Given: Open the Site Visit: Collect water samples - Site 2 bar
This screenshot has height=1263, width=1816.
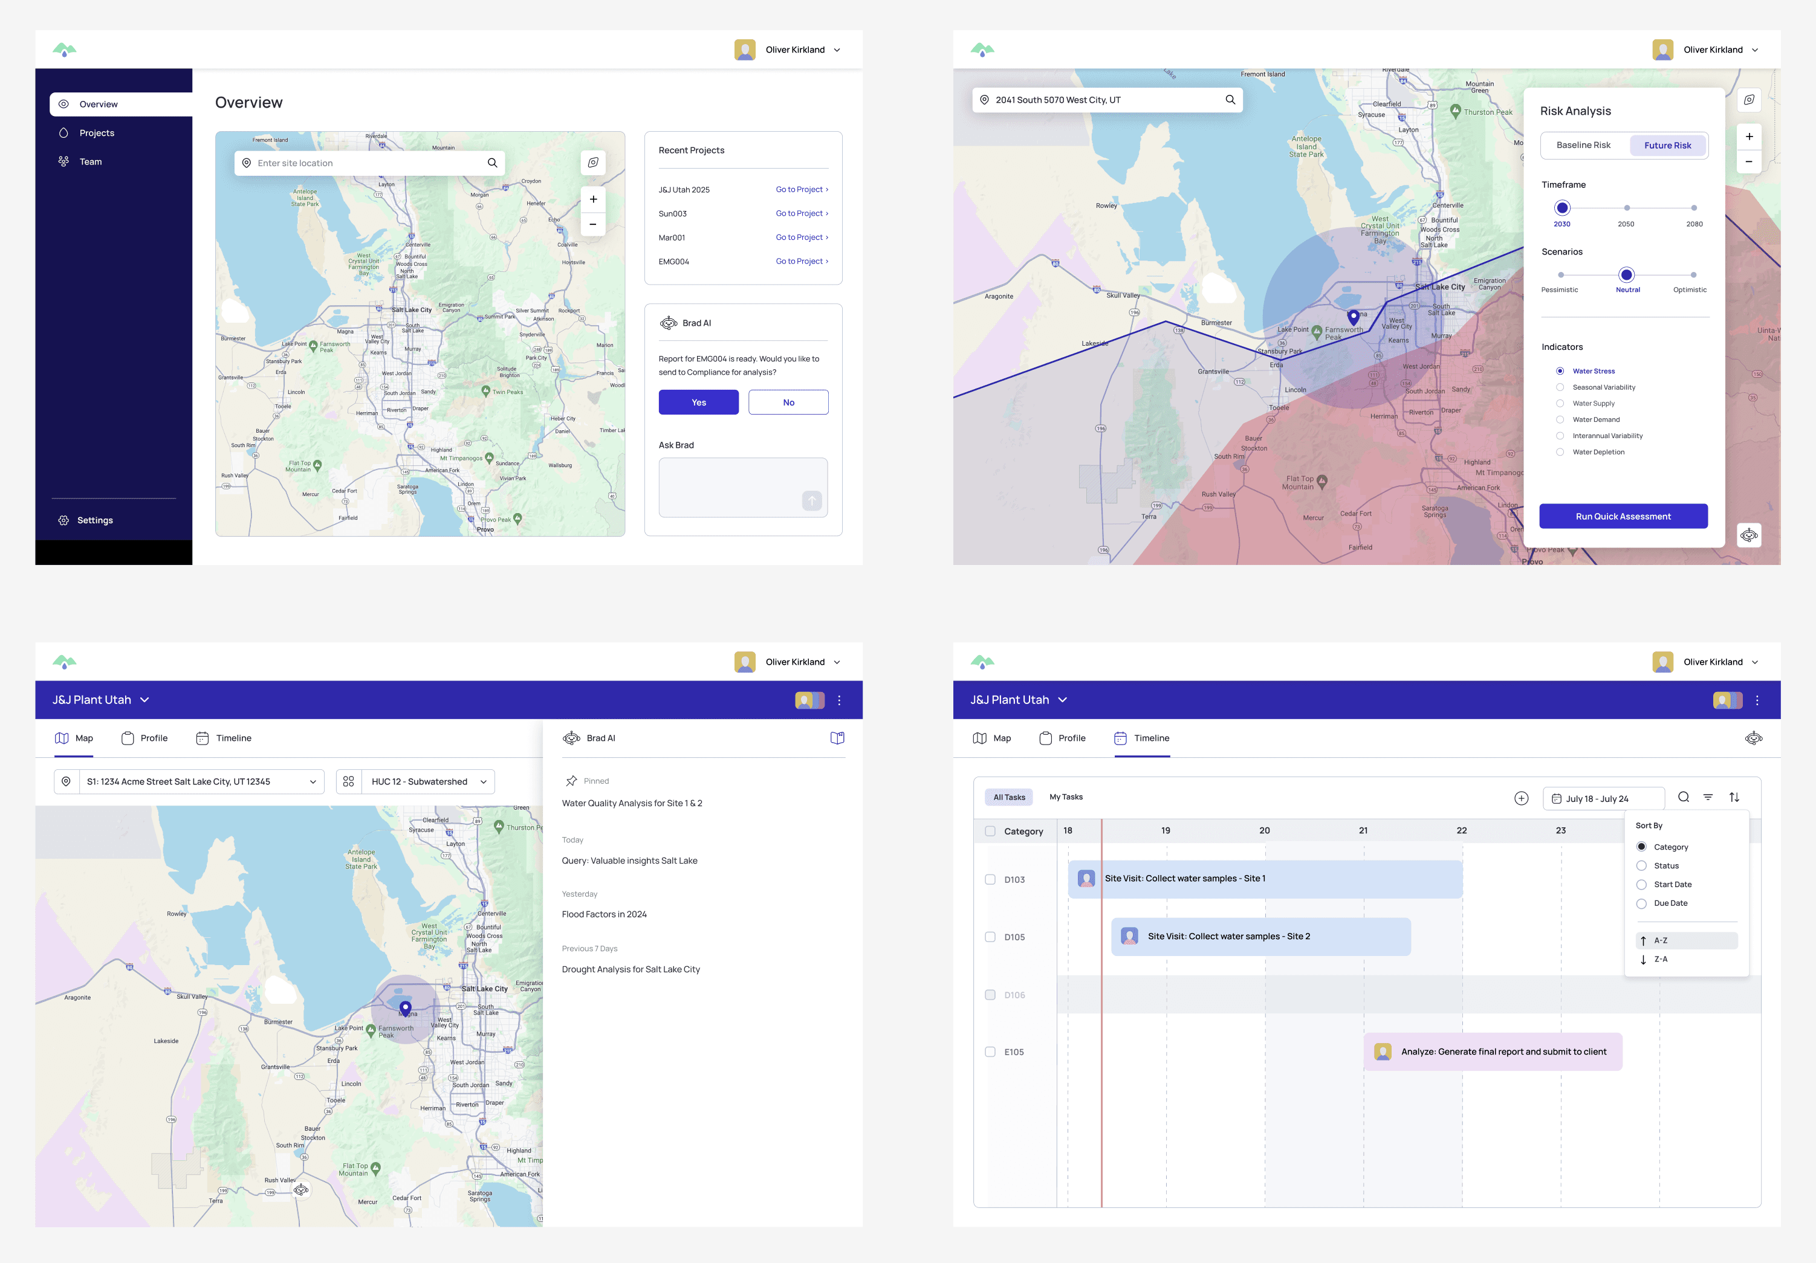Looking at the screenshot, I should click(1261, 937).
